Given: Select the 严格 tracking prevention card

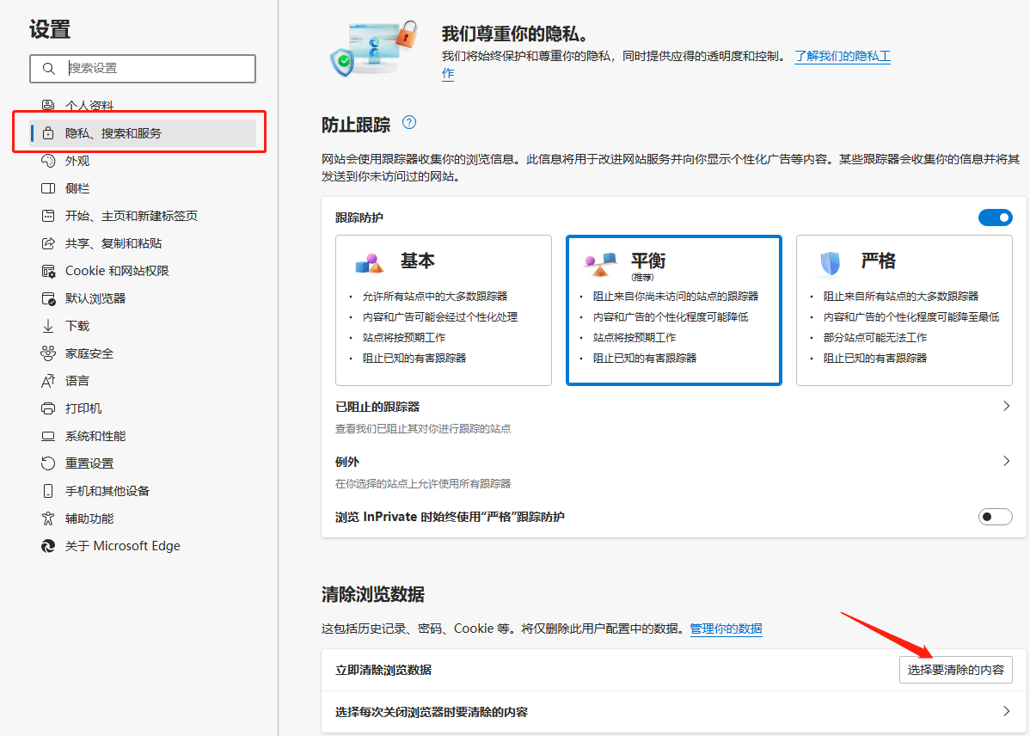Looking at the screenshot, I should coord(904,310).
